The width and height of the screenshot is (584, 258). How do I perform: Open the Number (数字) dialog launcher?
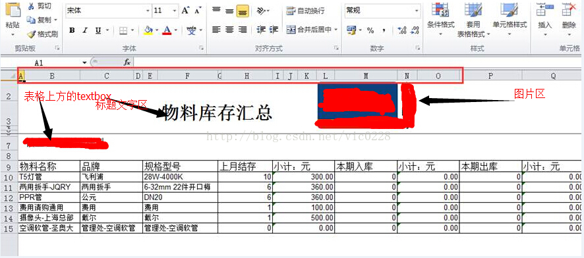pos(418,48)
